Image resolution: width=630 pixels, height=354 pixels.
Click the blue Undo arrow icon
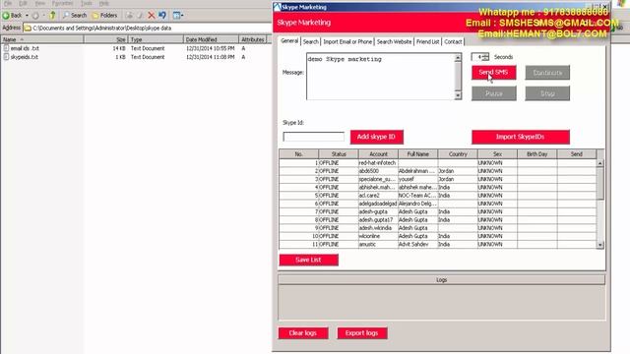click(x=162, y=16)
